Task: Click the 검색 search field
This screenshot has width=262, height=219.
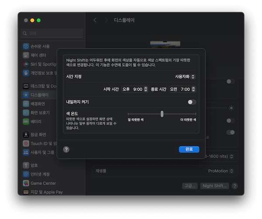Action: (52, 33)
